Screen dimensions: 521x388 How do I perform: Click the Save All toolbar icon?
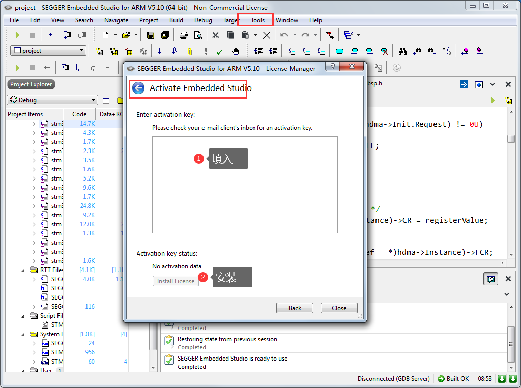point(165,35)
